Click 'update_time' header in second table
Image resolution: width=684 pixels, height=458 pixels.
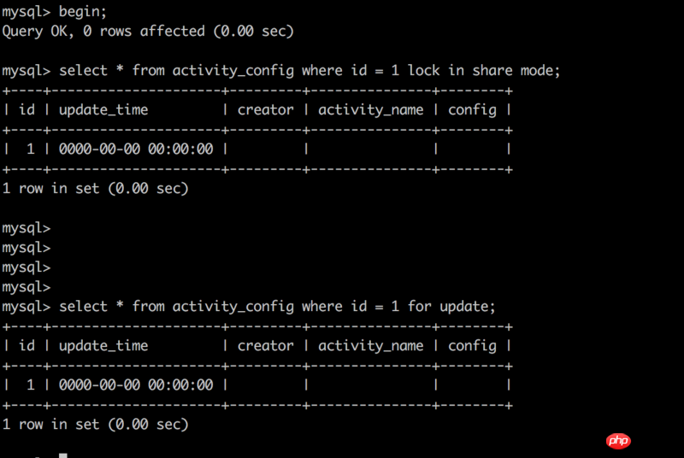[x=103, y=345]
